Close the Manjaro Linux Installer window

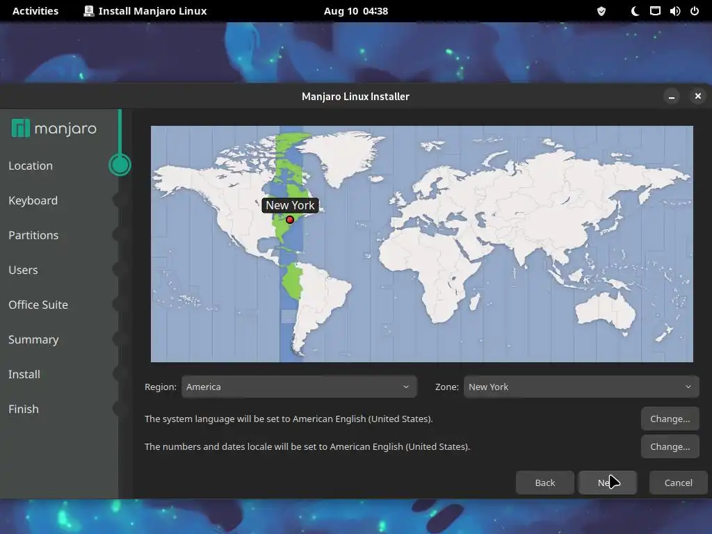click(x=698, y=96)
